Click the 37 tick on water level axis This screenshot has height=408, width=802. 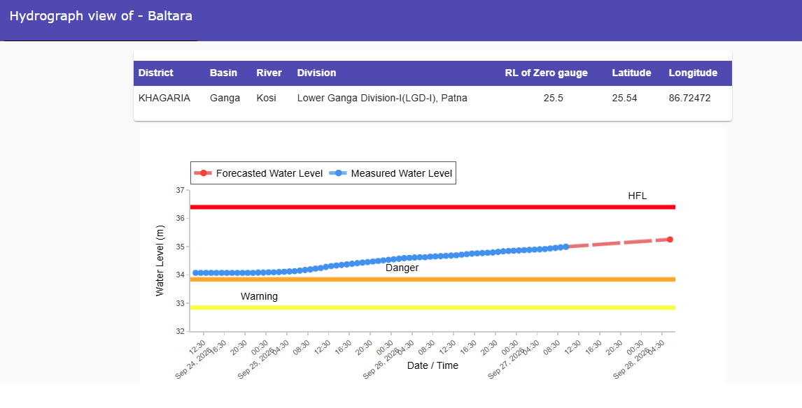(x=180, y=190)
